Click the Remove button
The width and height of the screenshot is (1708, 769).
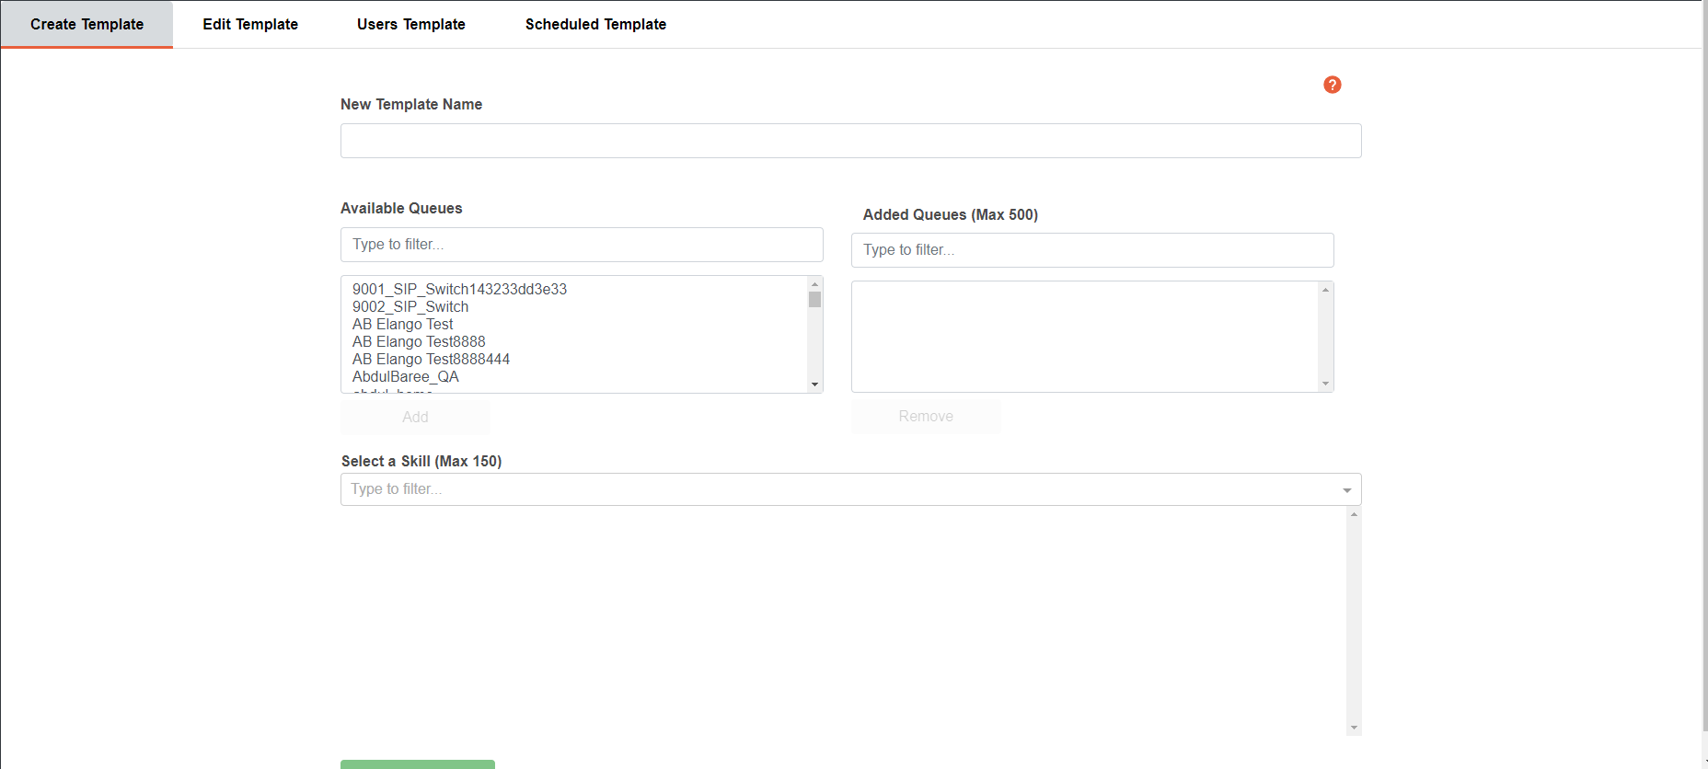point(926,417)
